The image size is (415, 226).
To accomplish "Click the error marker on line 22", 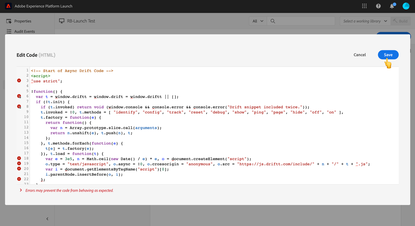I will 19,179.
